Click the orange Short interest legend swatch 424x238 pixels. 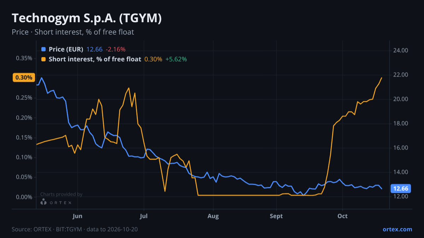43,59
